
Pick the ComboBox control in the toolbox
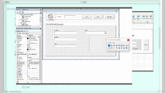point(117,45)
